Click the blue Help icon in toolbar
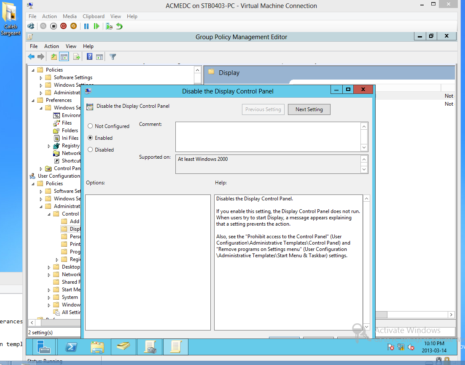 tap(89, 56)
